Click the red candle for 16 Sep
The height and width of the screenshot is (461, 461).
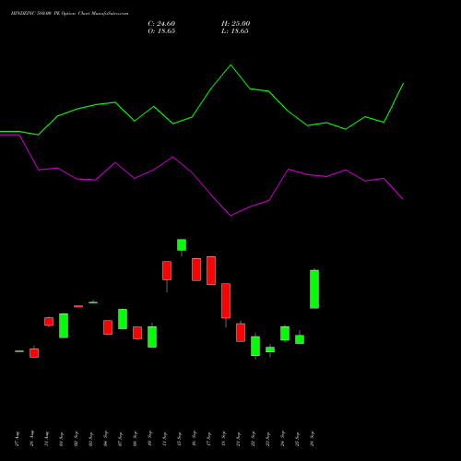click(x=196, y=269)
